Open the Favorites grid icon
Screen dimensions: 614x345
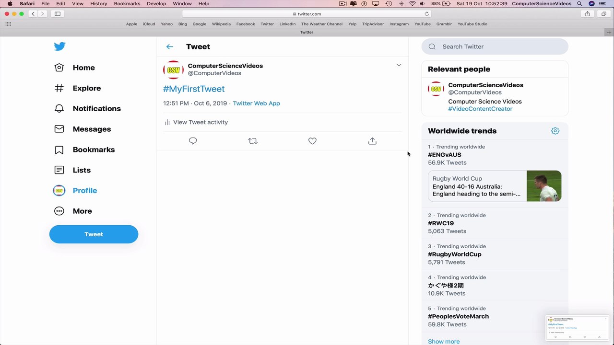tap(8, 24)
